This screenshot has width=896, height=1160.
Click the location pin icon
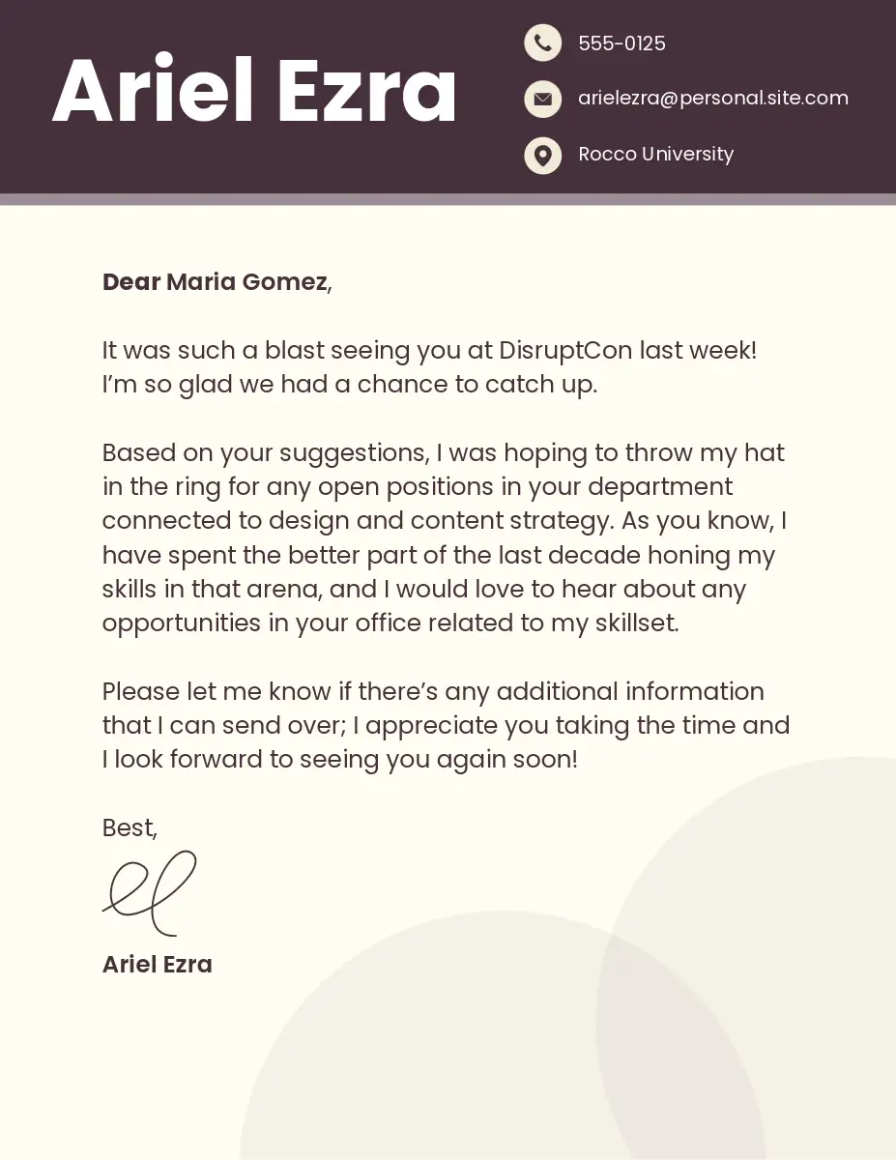542,155
